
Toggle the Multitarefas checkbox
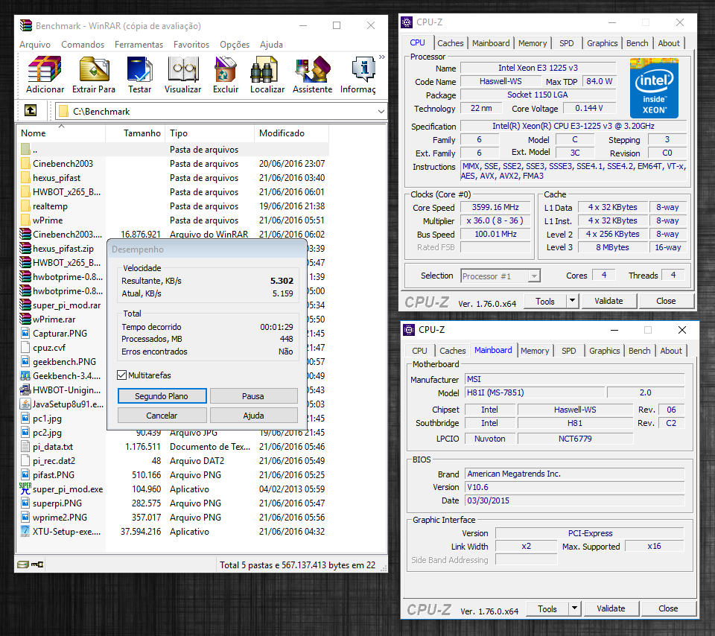click(x=121, y=375)
